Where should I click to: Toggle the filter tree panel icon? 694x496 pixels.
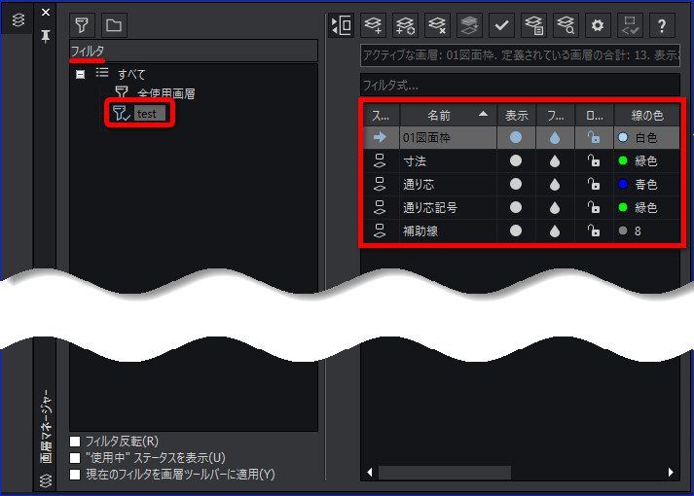coord(342,25)
